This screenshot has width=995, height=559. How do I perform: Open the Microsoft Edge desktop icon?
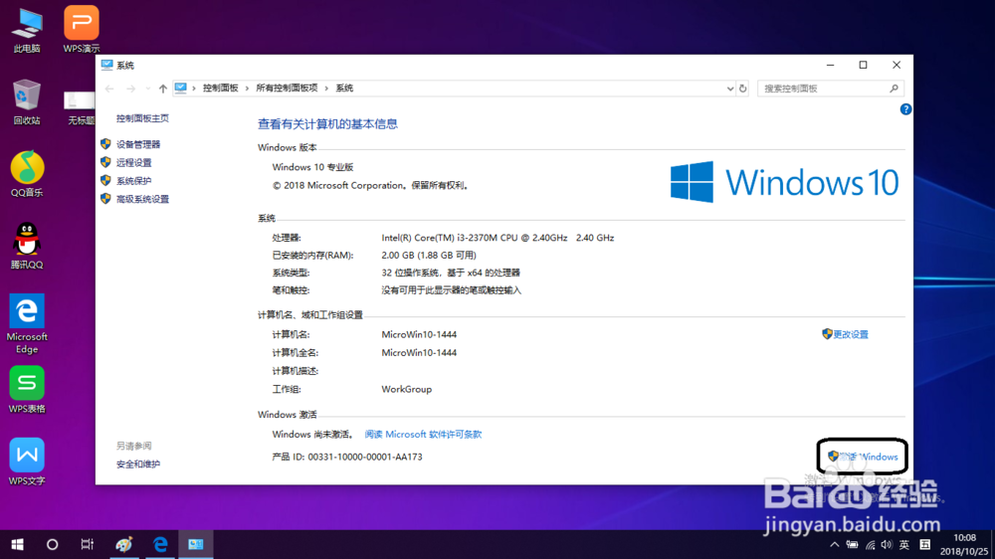[27, 323]
